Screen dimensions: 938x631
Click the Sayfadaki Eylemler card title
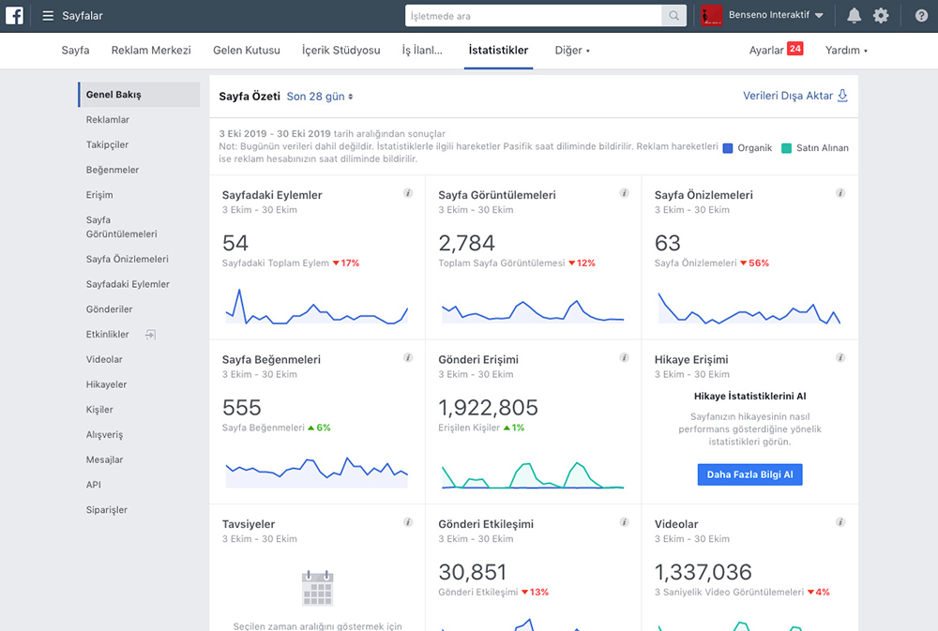tap(272, 195)
